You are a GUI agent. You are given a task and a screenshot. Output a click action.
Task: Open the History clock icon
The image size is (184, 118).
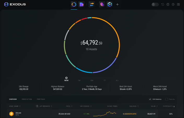coord(163,4)
